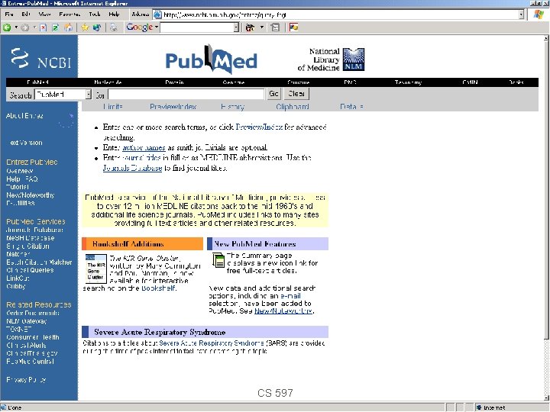Open the File menu
Viewport: 550px width, 412px height.
click(9, 14)
